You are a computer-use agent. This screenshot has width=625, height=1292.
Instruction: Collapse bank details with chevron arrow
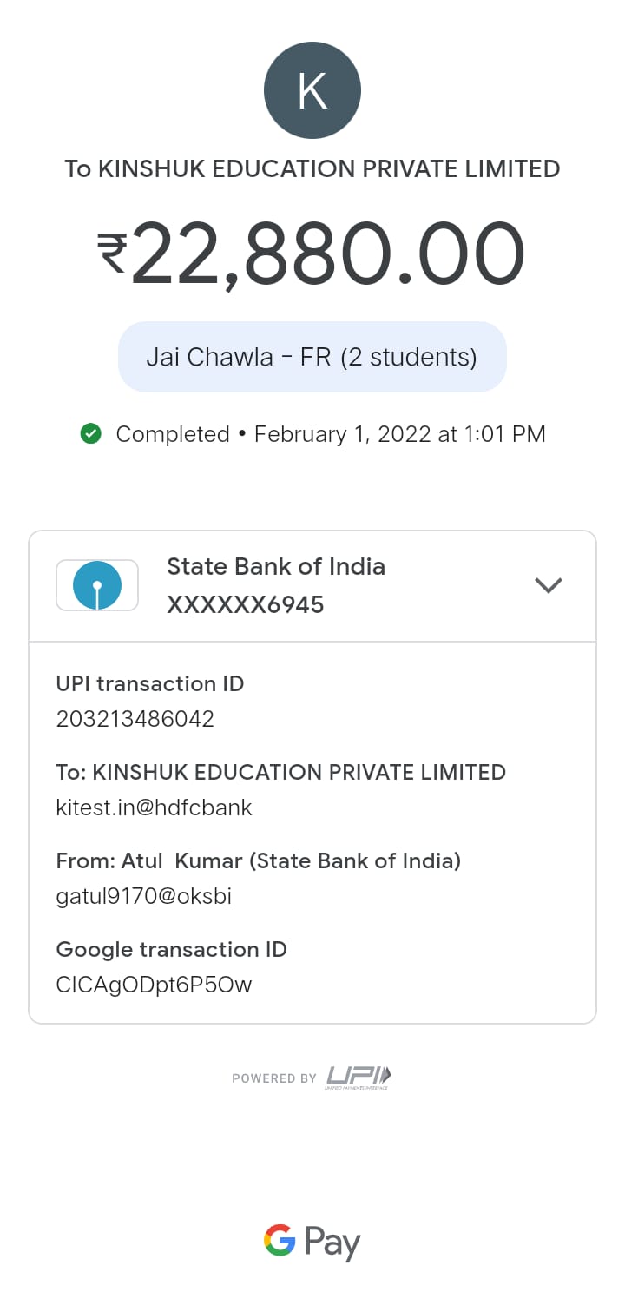pyautogui.click(x=549, y=585)
